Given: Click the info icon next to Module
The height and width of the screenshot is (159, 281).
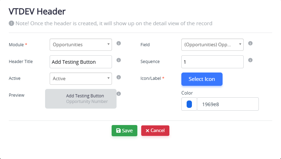Looking at the screenshot, I should tap(119, 43).
